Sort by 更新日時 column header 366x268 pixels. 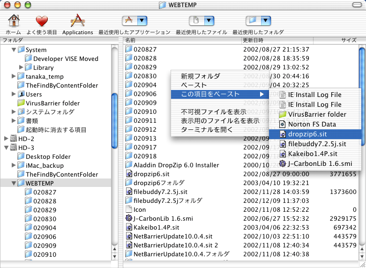[x=277, y=40]
